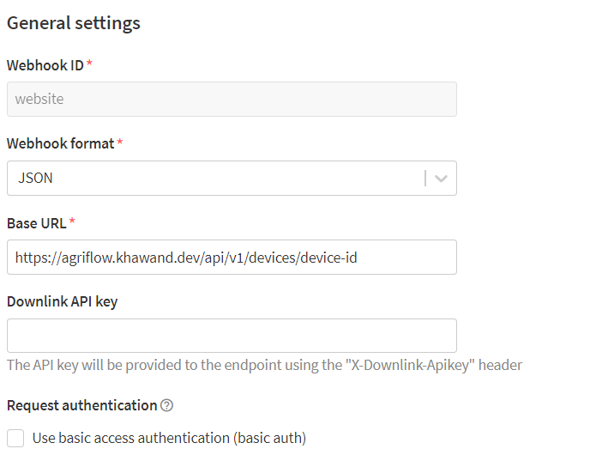Click the disabled Webhook ID field
596x455 pixels.
click(232, 99)
